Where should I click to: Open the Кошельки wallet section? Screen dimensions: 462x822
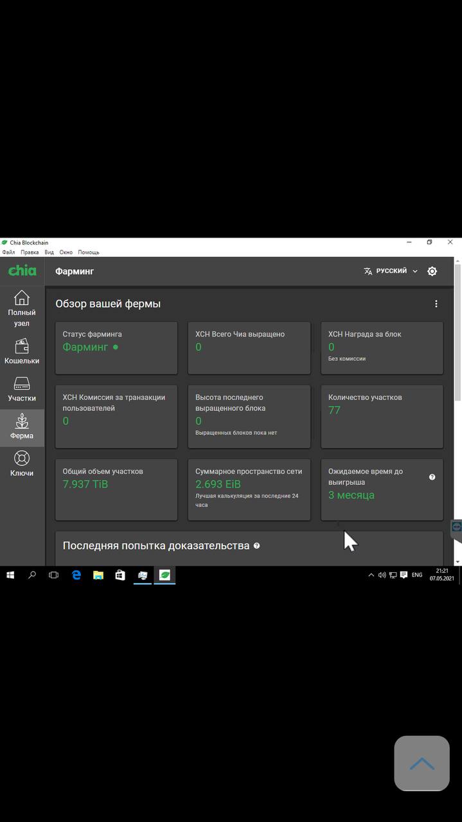click(x=22, y=351)
